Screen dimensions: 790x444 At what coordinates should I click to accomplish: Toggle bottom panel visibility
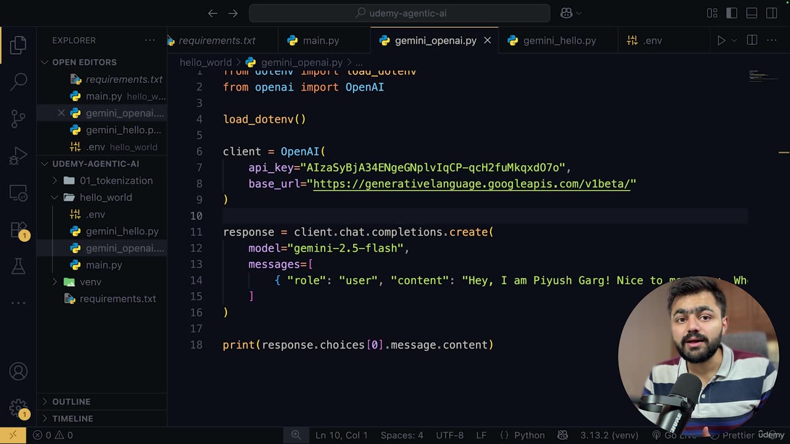(x=752, y=13)
